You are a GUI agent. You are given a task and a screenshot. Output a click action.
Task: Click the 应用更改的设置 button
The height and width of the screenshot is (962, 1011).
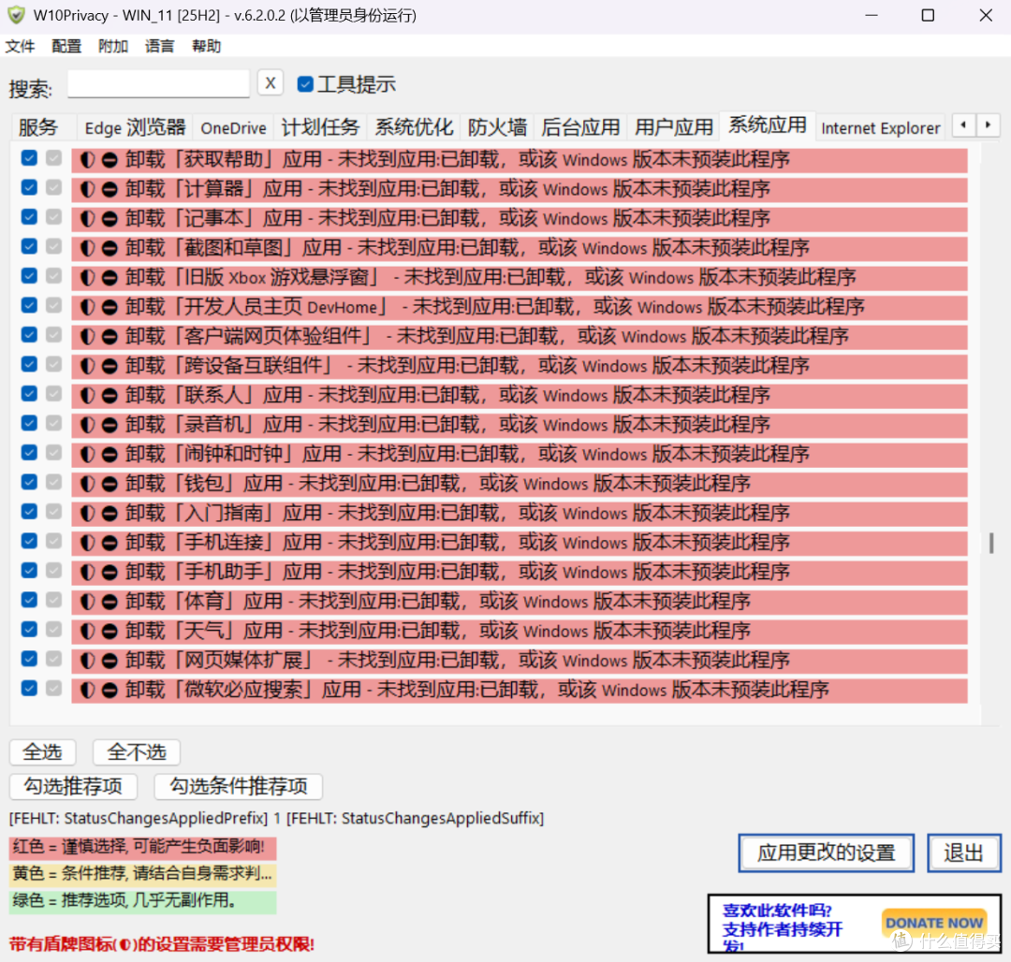click(827, 853)
